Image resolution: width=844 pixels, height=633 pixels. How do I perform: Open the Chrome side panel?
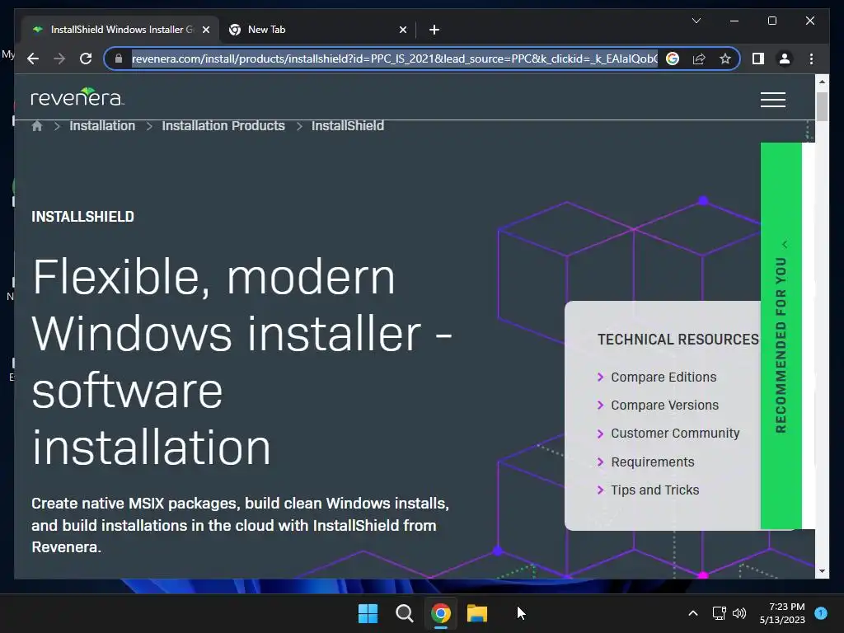pyautogui.click(x=758, y=59)
